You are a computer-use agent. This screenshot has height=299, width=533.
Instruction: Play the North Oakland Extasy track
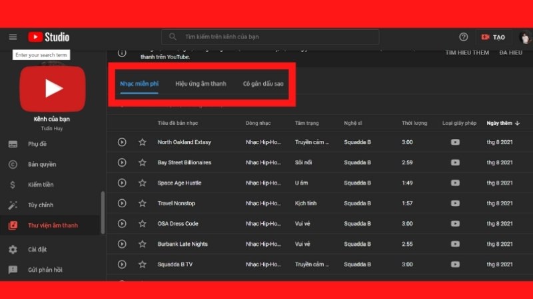pos(122,142)
